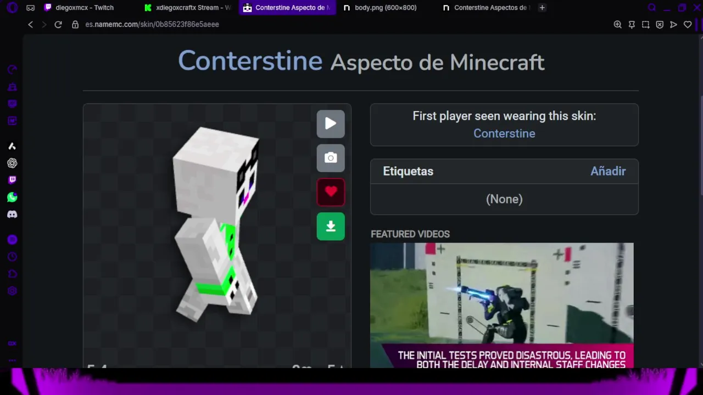Click the Etiquetas heading
703x395 pixels.
(x=408, y=171)
